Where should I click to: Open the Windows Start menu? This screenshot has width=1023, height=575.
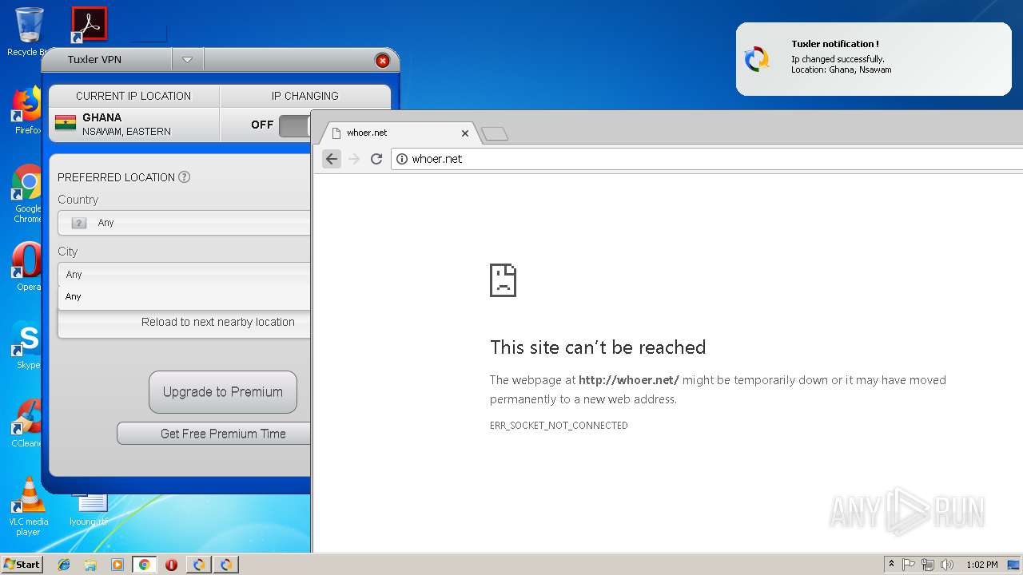22,565
